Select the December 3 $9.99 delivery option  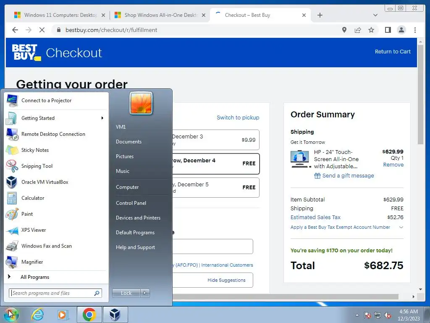[215, 140]
